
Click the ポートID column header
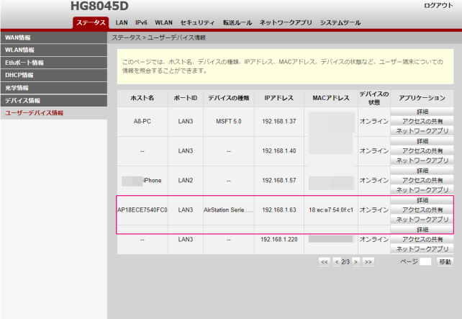[186, 98]
